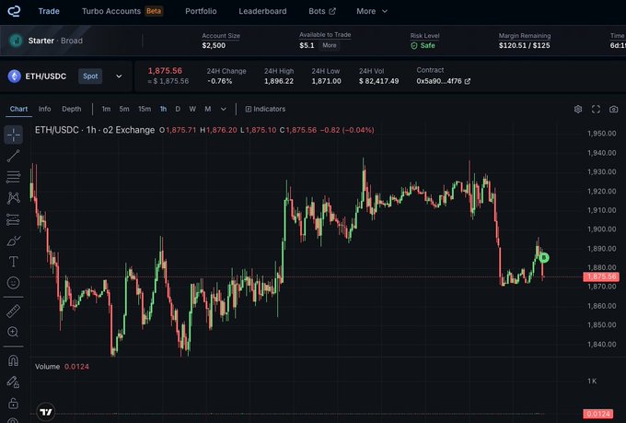Open the Fibonacci retracement tool

click(x=13, y=177)
